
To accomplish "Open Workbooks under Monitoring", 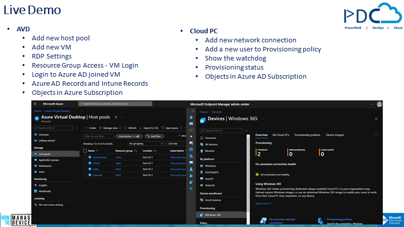I will [44, 191].
